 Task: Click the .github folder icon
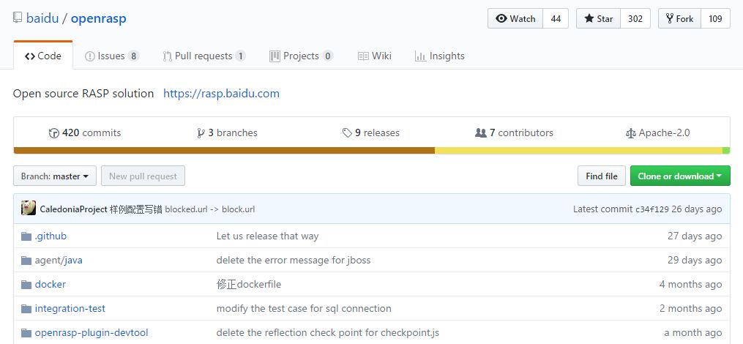(x=26, y=236)
